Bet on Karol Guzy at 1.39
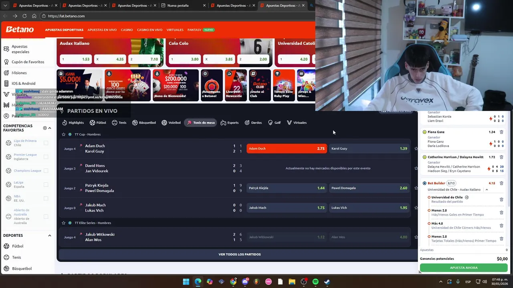 (x=369, y=148)
